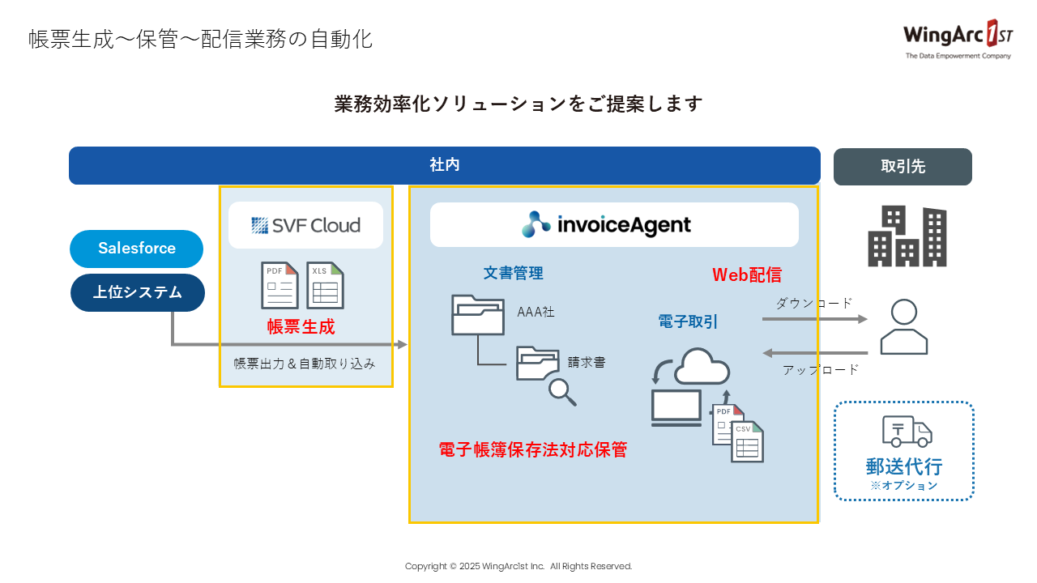
Task: Click the ダウンロード arrow
Action: pos(814,319)
